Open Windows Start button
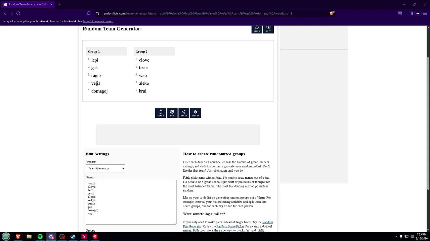The image size is (430, 241). tap(6, 237)
